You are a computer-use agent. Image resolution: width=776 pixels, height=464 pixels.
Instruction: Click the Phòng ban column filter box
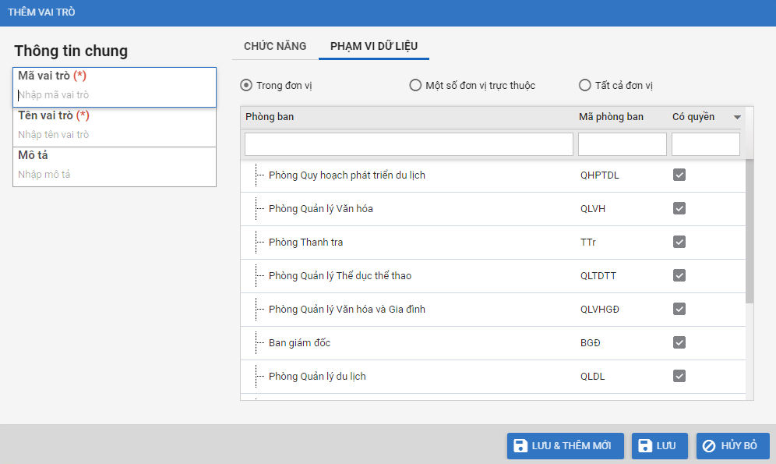click(408, 144)
